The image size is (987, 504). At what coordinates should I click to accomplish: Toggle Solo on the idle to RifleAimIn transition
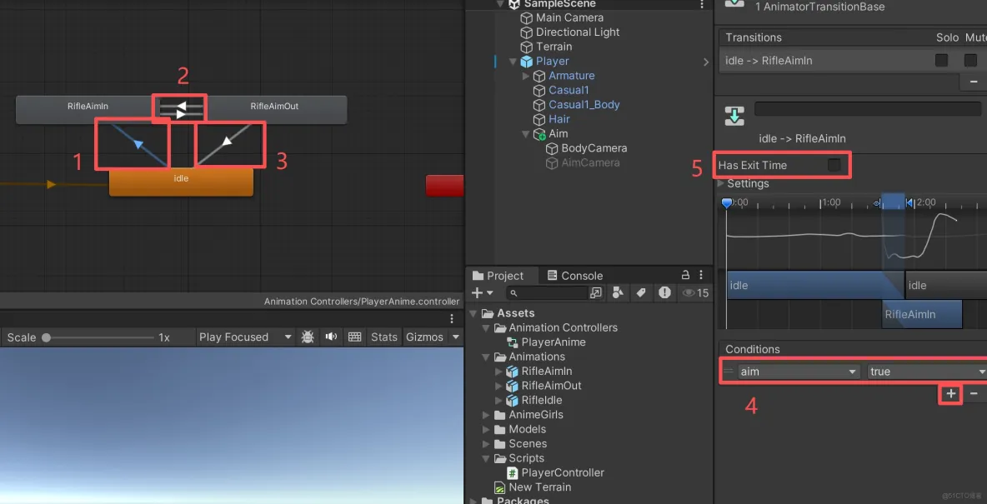pyautogui.click(x=941, y=60)
